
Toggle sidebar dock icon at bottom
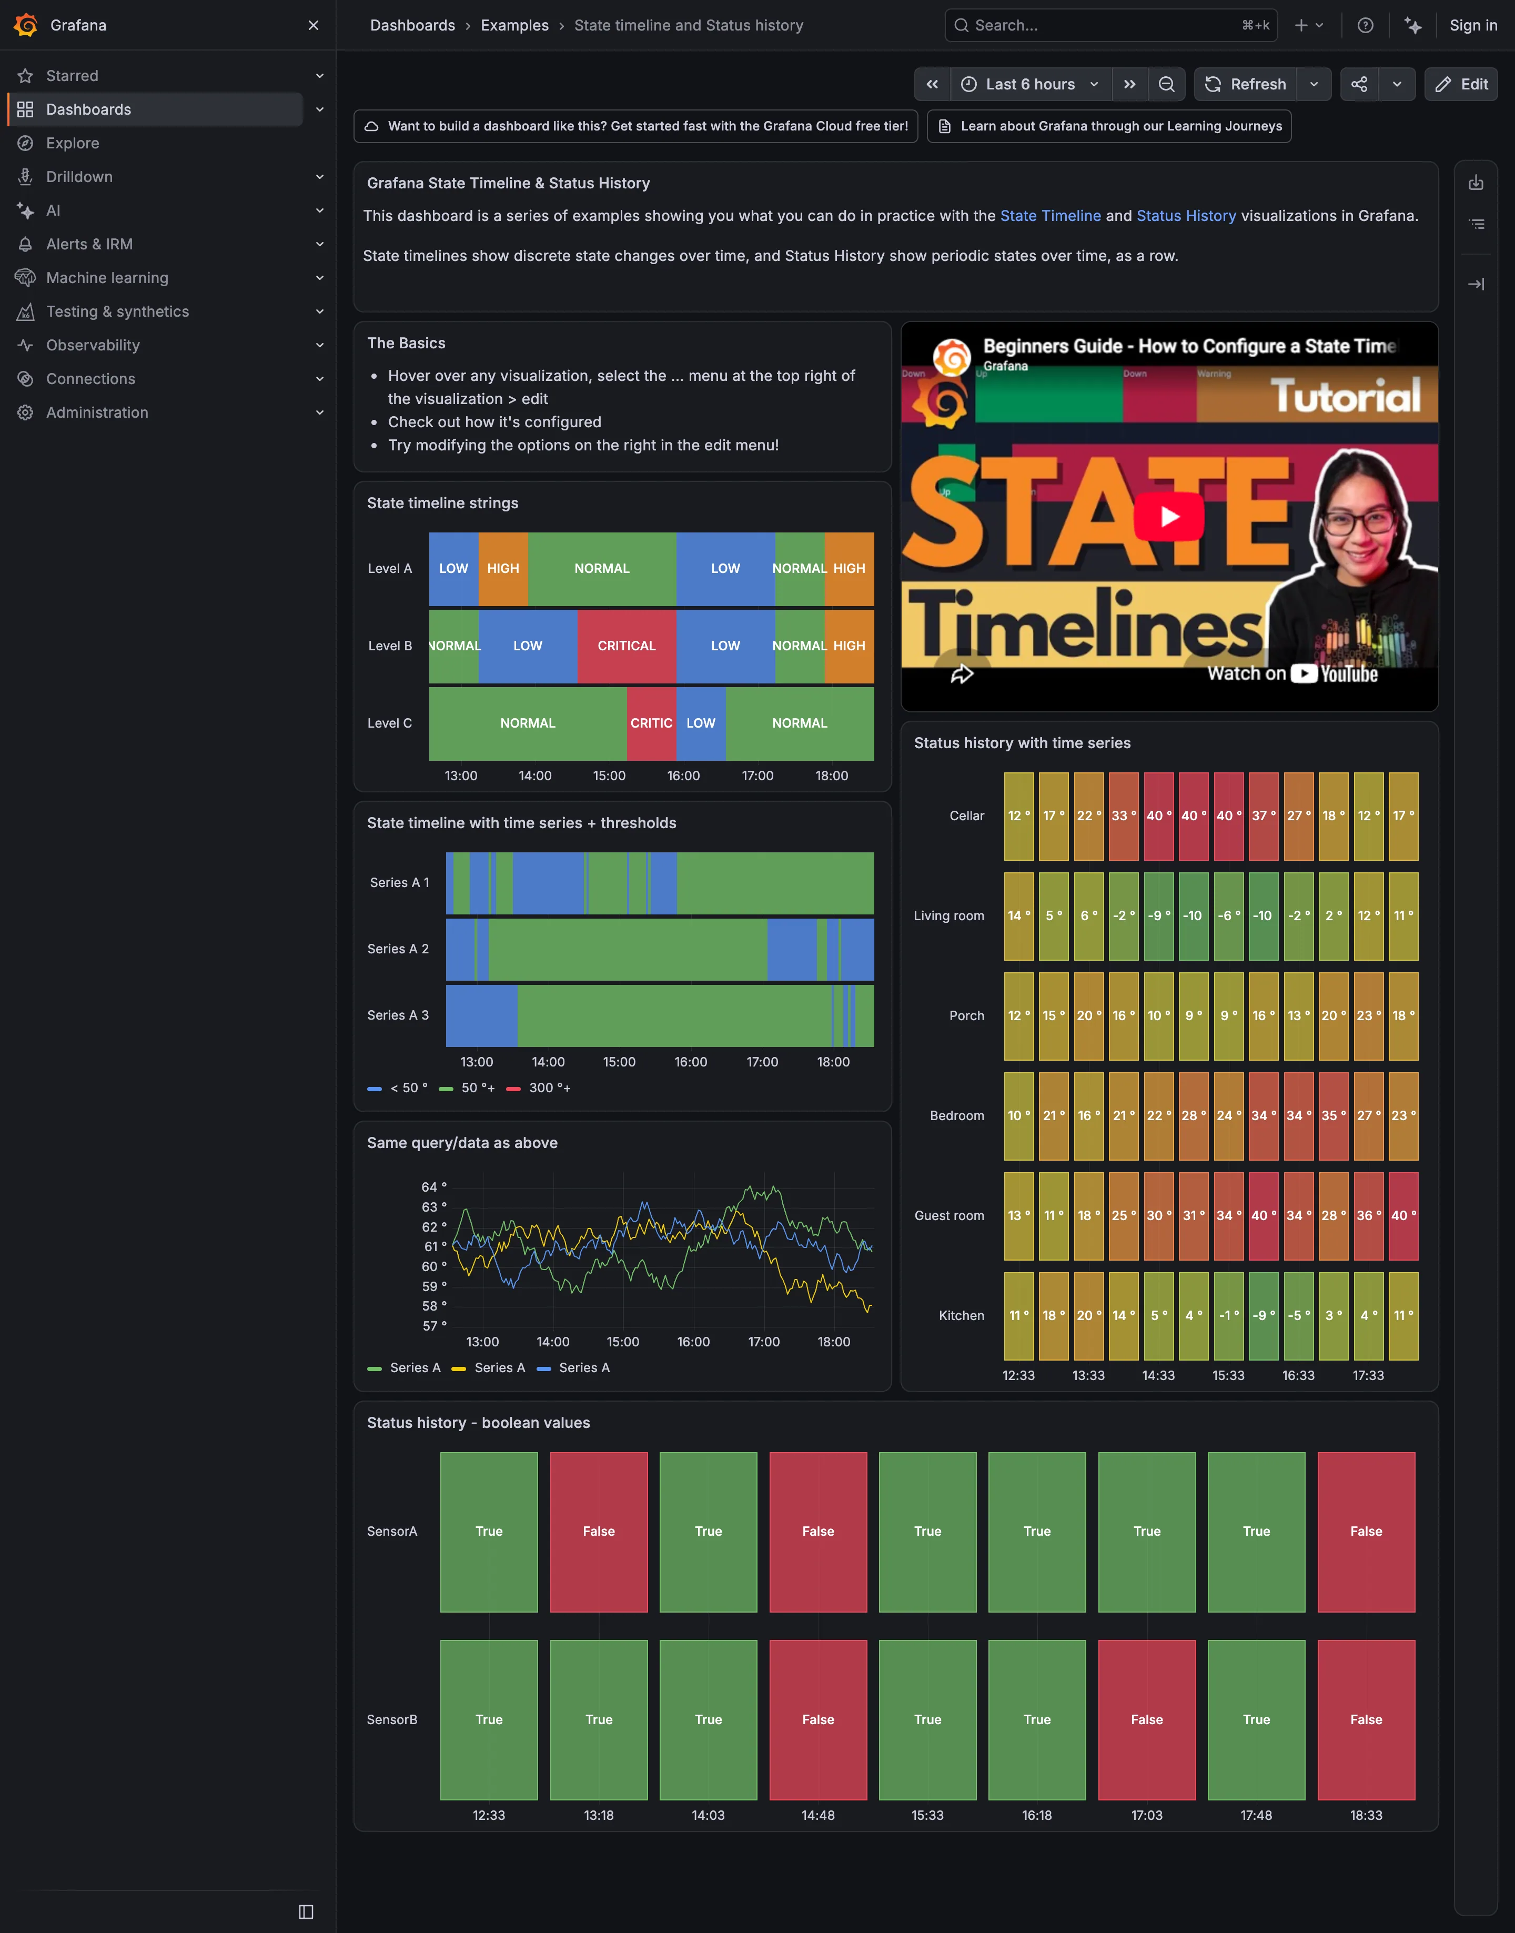tap(306, 1911)
